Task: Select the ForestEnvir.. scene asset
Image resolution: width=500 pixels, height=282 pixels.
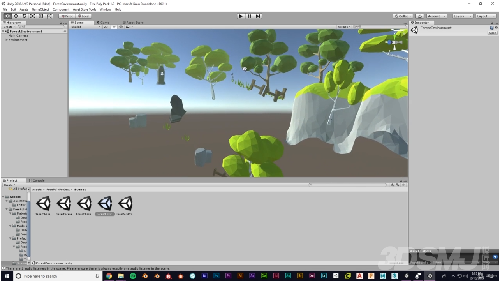Action: pyautogui.click(x=105, y=206)
